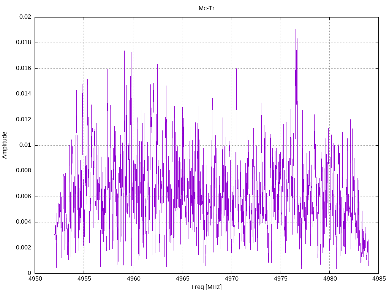
Task: Click the y-axis tick label 0.012
Action: pyautogui.click(x=24, y=120)
